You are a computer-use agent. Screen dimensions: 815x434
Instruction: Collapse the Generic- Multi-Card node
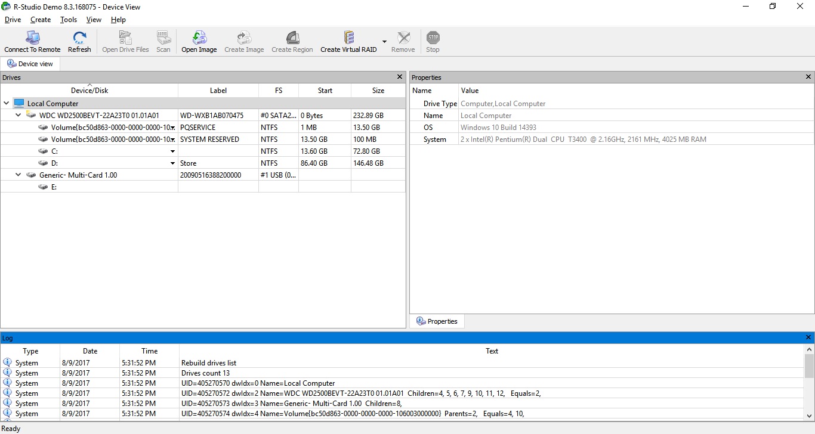[x=18, y=175]
